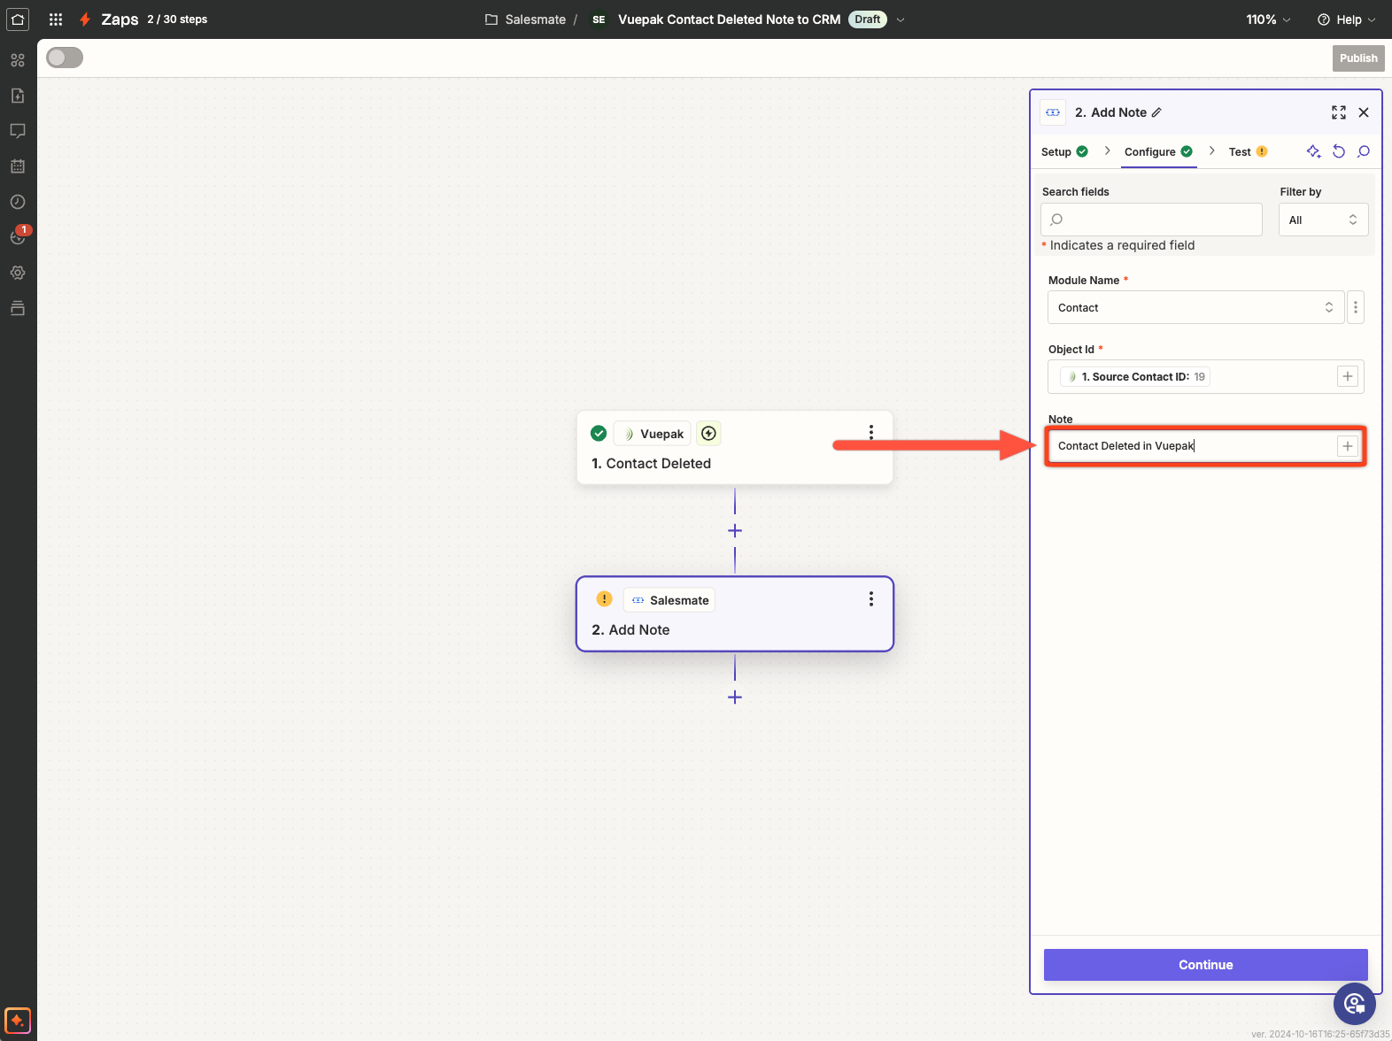Open the three-dot menu on Add Note step
The image size is (1392, 1041).
click(871, 599)
